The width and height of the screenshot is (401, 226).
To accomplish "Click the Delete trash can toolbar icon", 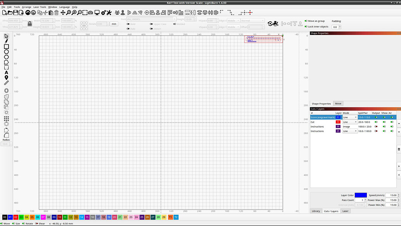I will point(56,13).
